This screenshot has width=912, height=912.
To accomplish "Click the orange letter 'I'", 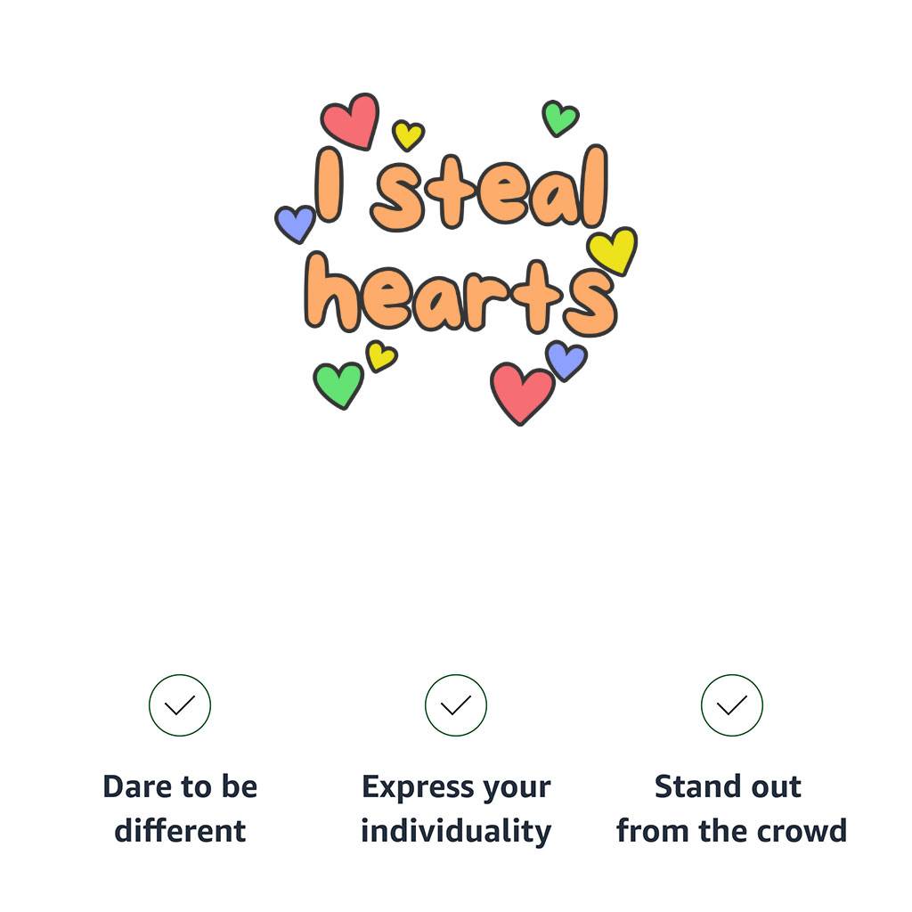I will point(328,185).
